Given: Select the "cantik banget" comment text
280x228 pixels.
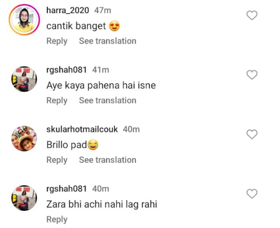Looking at the screenshot, I should point(77,26).
